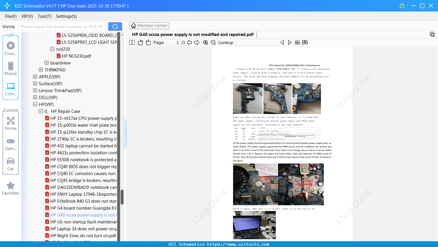Open the Drone category
The height and width of the screenshot is (247, 438).
(11, 123)
